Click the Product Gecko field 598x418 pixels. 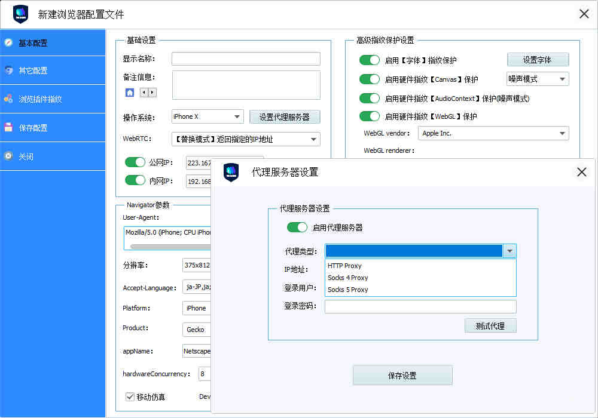coord(196,329)
